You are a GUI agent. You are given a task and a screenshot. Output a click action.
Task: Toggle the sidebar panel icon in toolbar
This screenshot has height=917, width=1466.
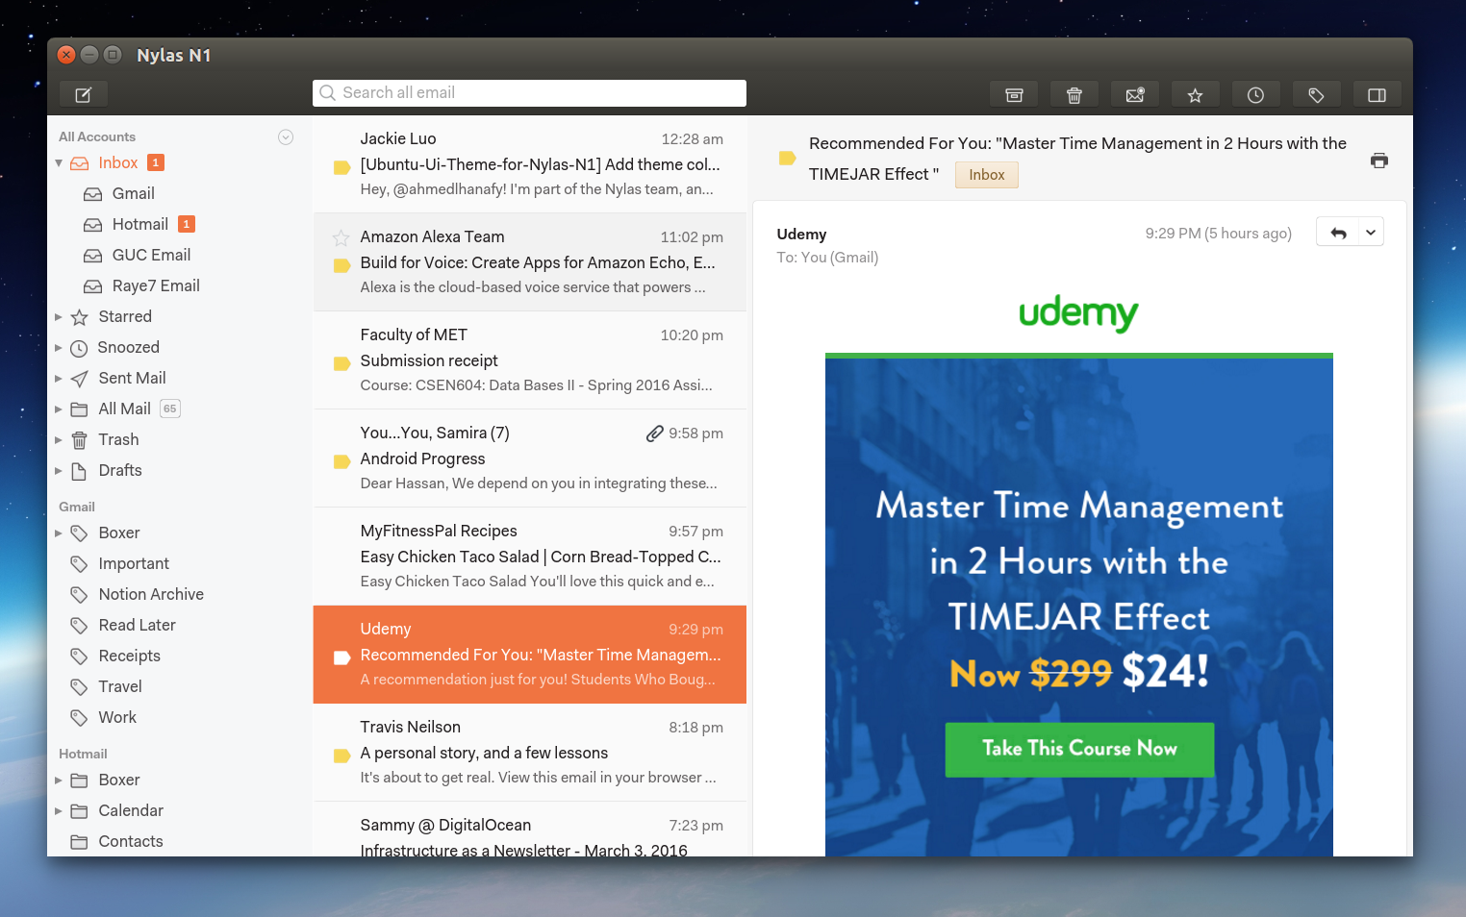click(1377, 94)
